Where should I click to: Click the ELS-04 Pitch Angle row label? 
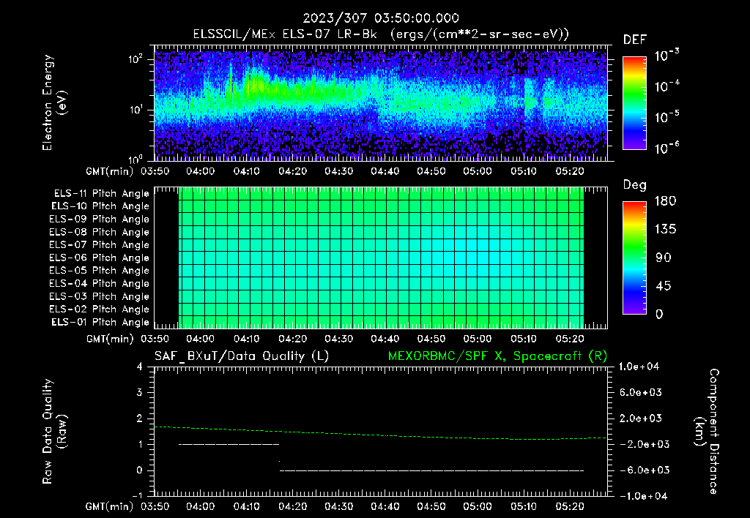[99, 284]
